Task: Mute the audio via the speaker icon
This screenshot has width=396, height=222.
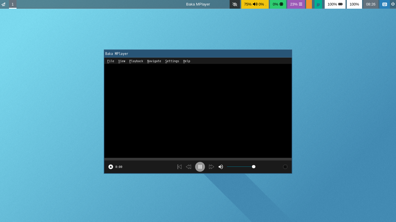Action: pos(221,167)
